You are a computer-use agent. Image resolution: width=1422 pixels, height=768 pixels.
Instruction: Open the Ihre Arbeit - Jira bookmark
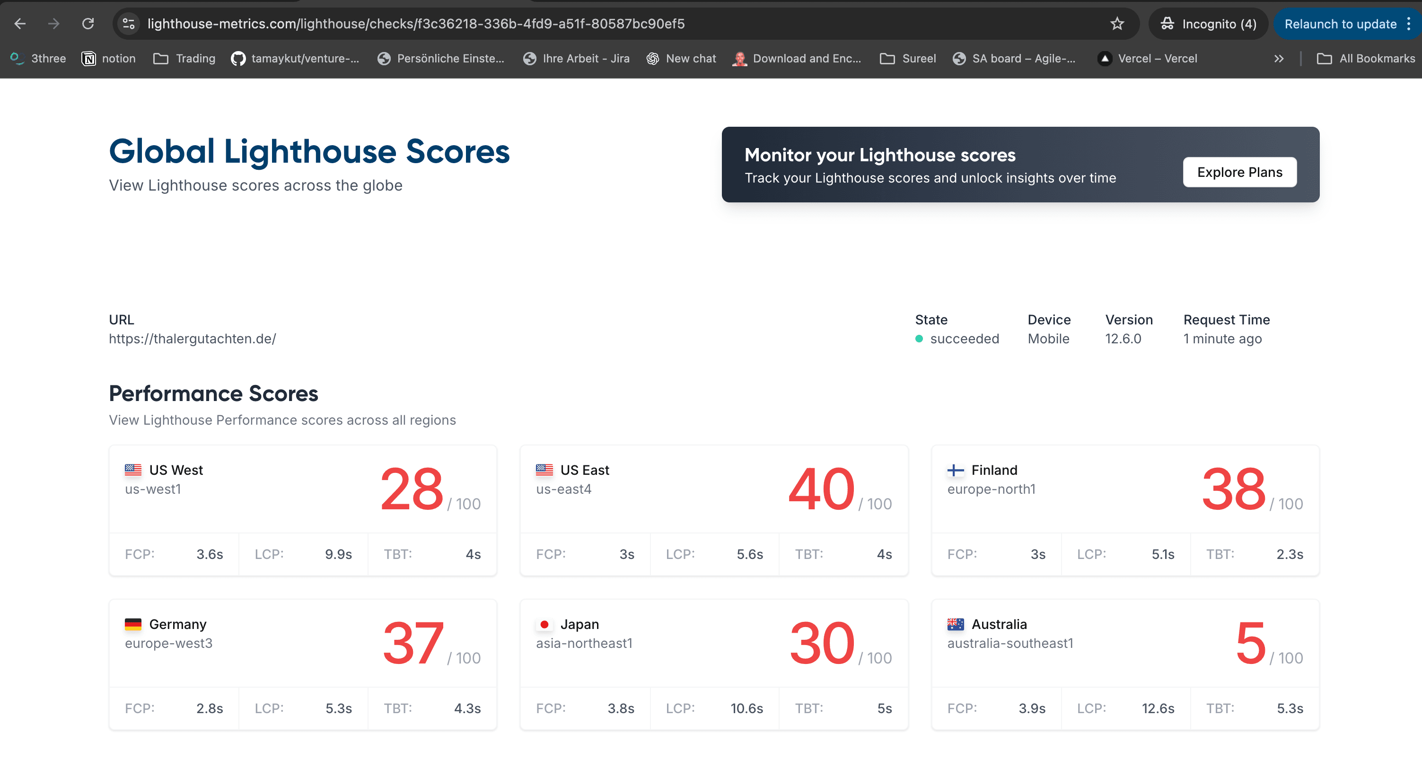click(x=576, y=58)
